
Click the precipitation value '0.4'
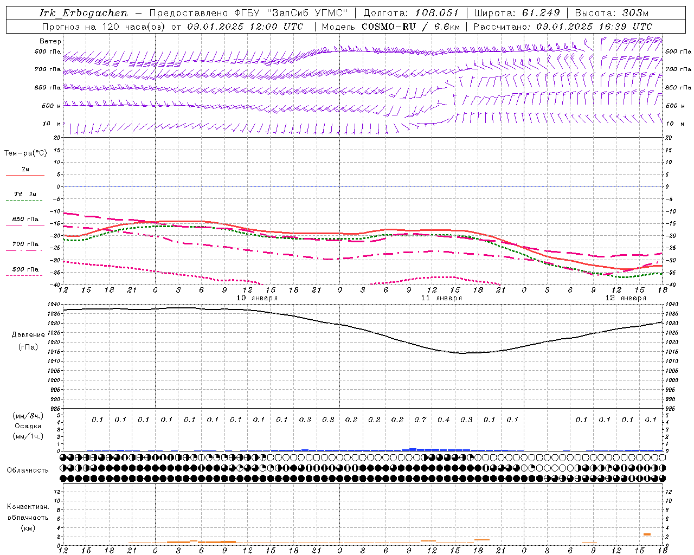point(444,420)
